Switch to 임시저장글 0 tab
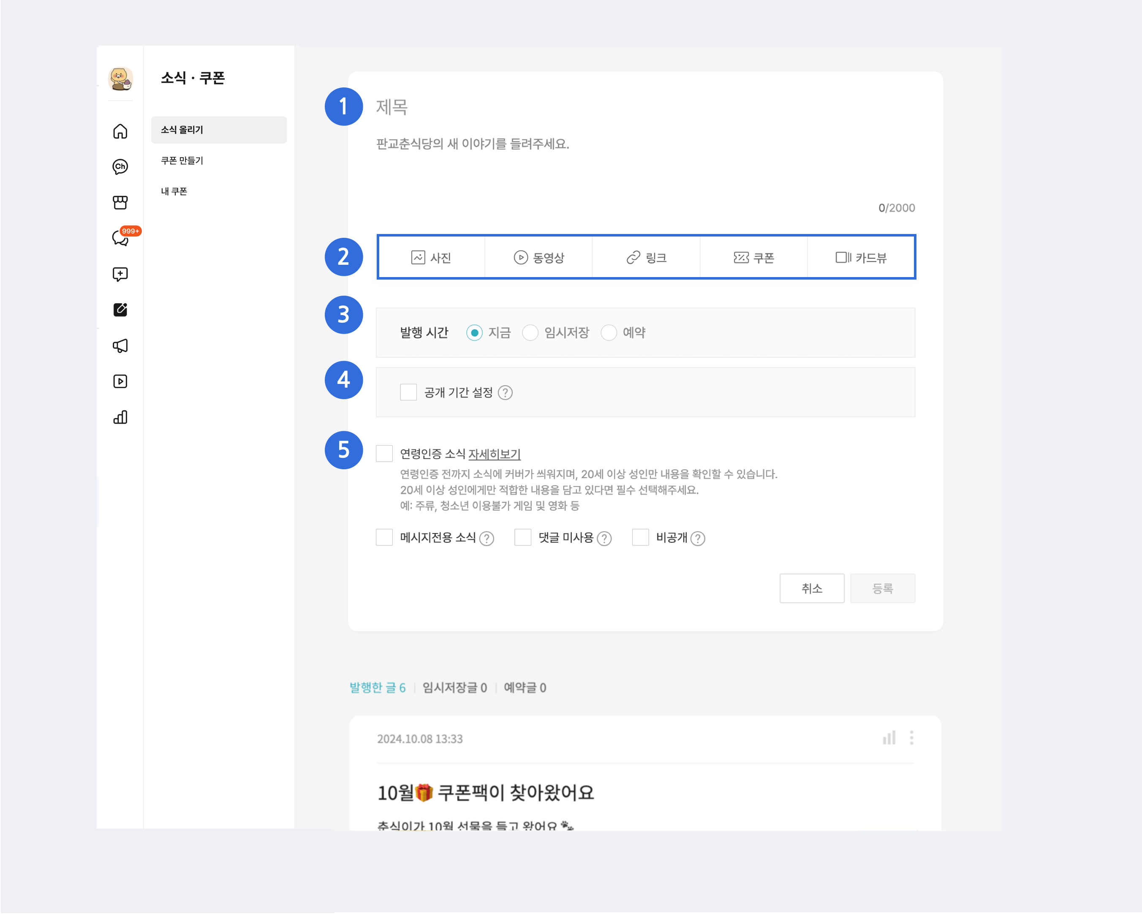Image resolution: width=1142 pixels, height=914 pixels. point(454,687)
